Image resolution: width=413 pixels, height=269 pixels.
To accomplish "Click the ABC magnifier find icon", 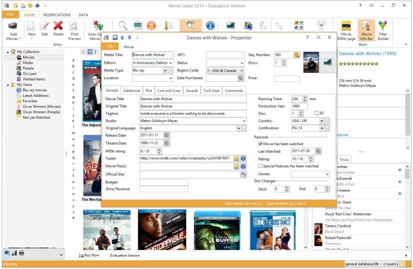I will (190, 25).
